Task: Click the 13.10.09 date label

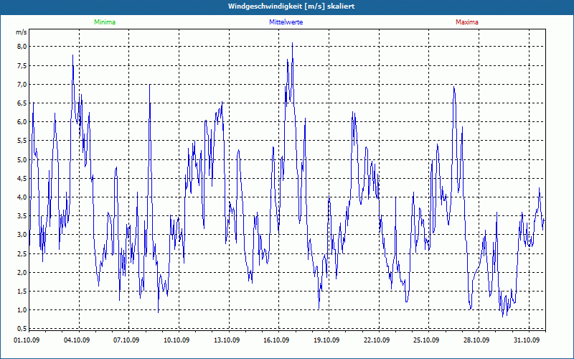Action: pos(227,340)
